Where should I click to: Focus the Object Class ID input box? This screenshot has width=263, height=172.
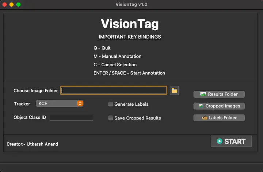click(x=71, y=117)
